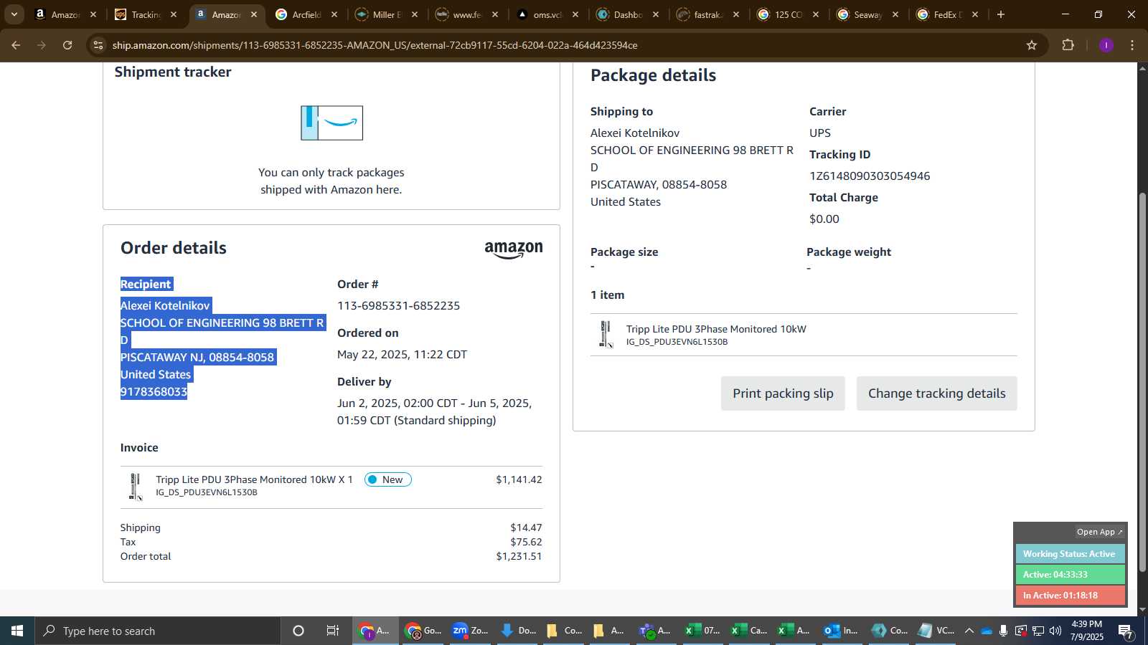Screen dimensions: 1148x645
Task: Open the volume control in system tray
Action: pyautogui.click(x=1055, y=631)
